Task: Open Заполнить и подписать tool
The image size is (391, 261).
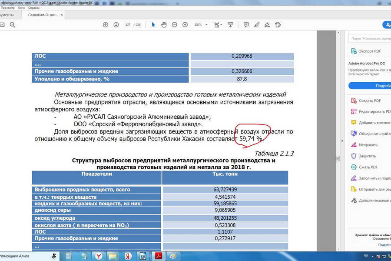Action: point(371,178)
